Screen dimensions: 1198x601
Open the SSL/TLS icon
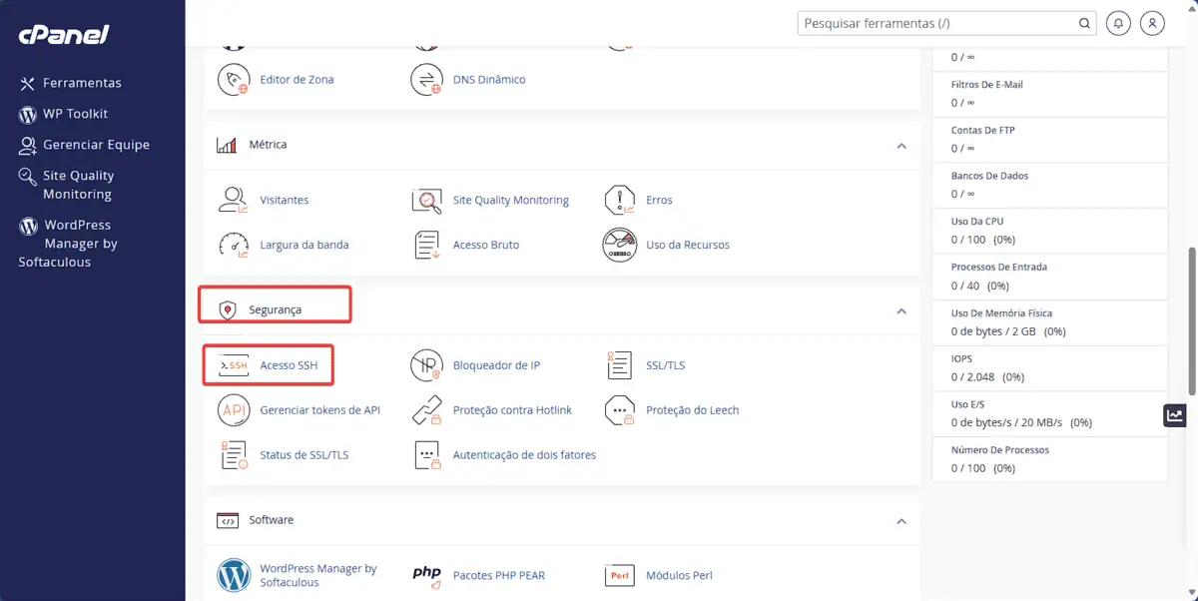[620, 365]
